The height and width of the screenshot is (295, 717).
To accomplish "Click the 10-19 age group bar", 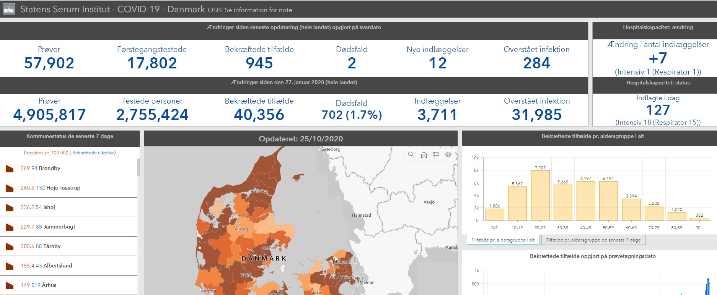I will click(x=517, y=203).
